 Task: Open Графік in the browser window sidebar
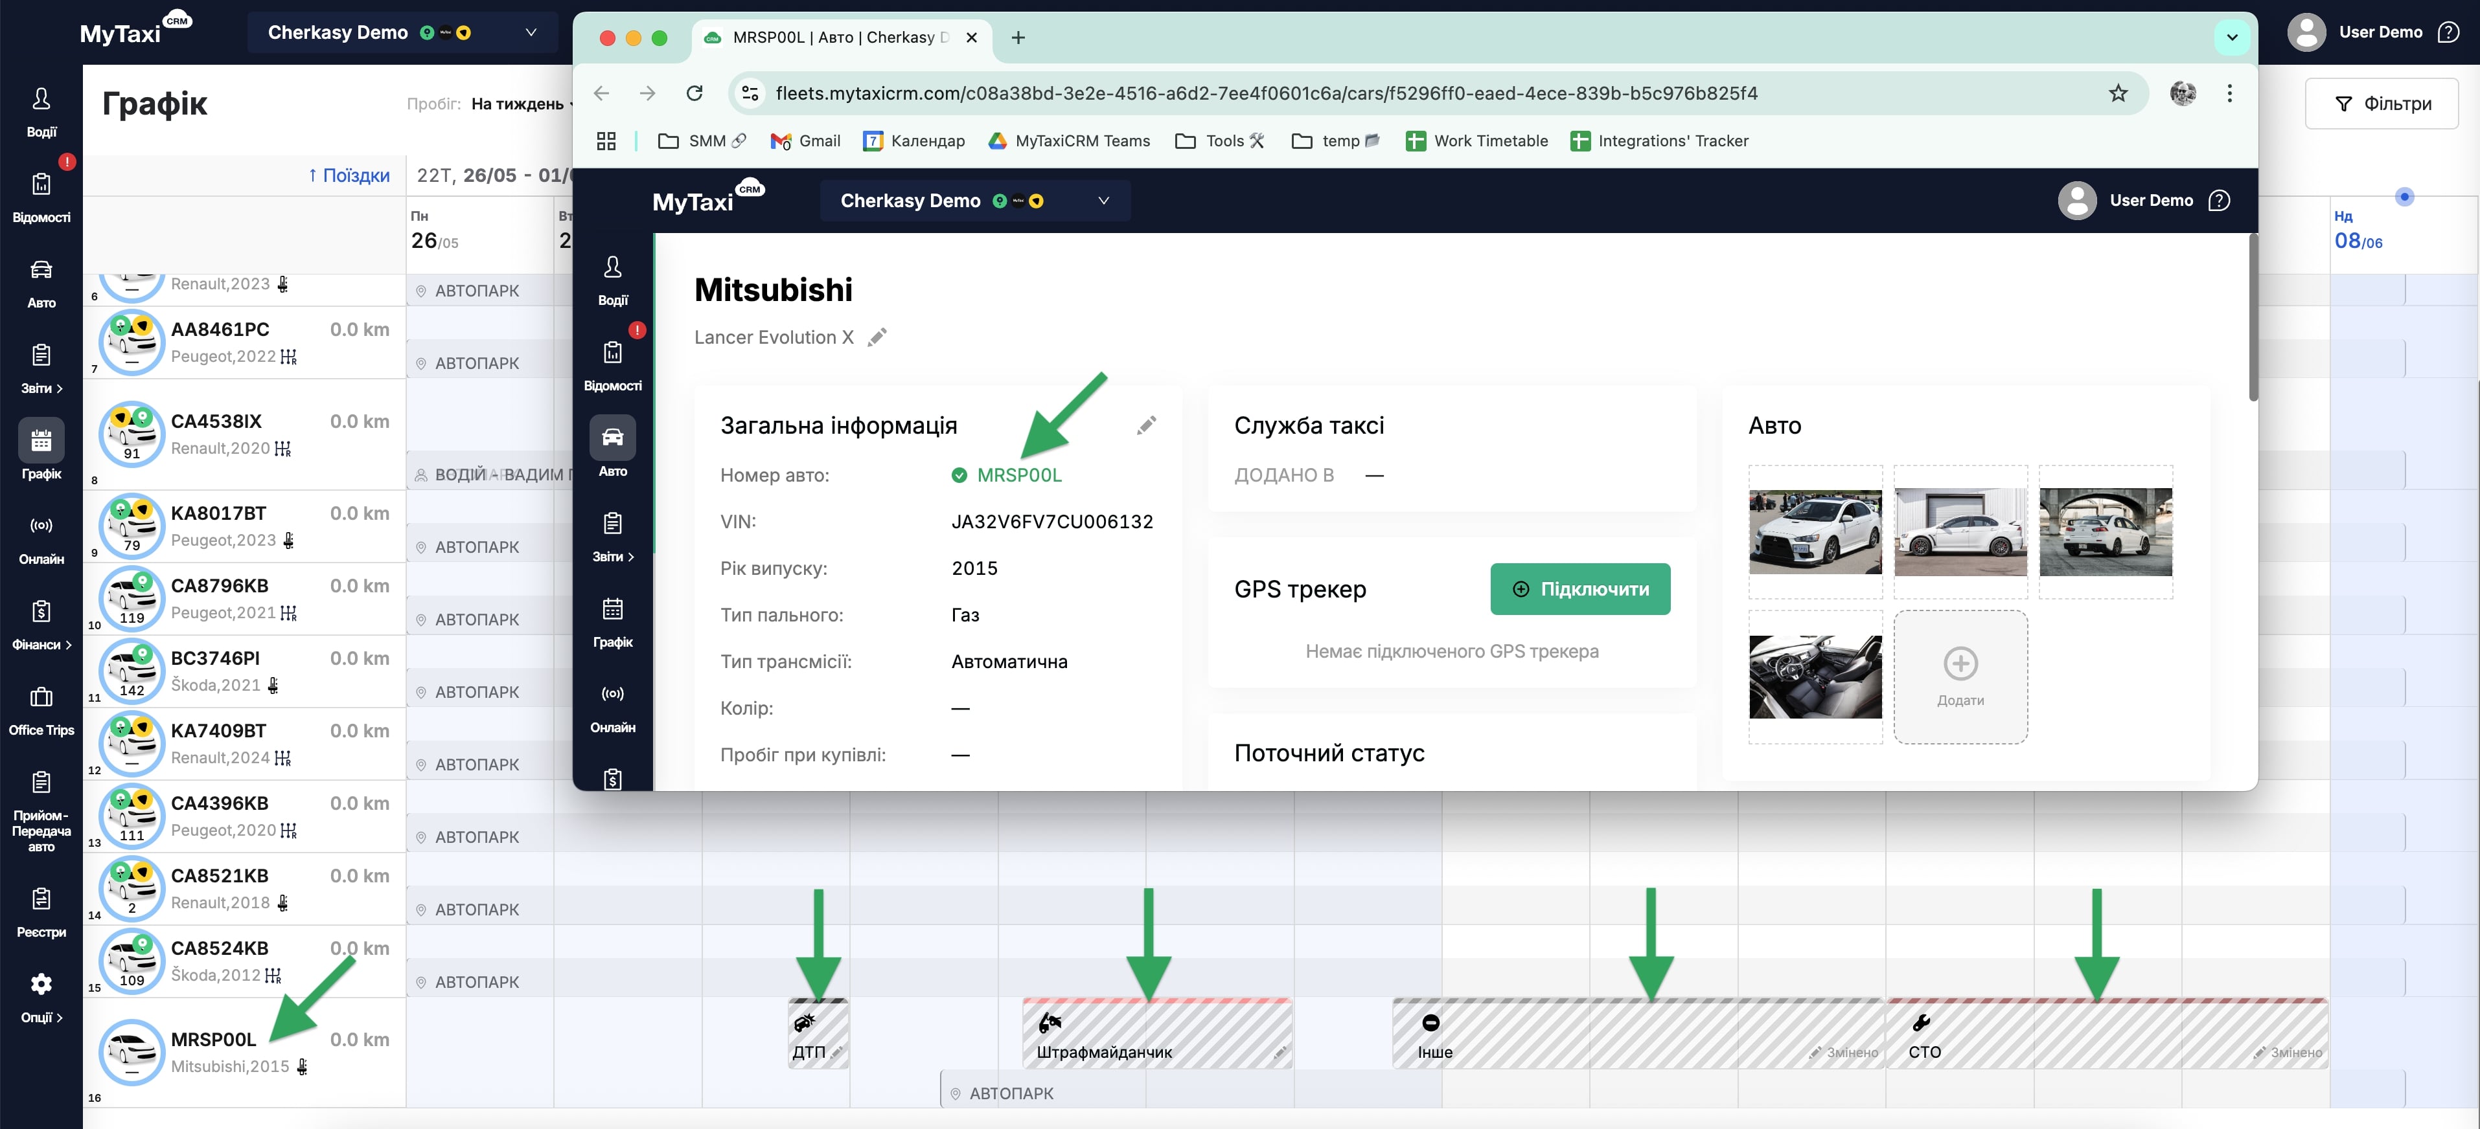point(612,623)
